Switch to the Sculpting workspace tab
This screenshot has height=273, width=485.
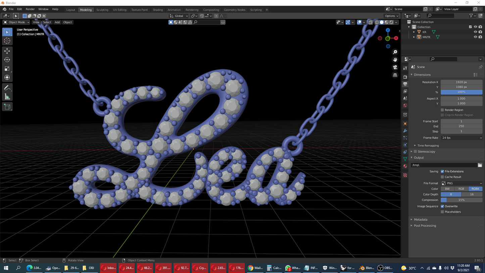102,10
